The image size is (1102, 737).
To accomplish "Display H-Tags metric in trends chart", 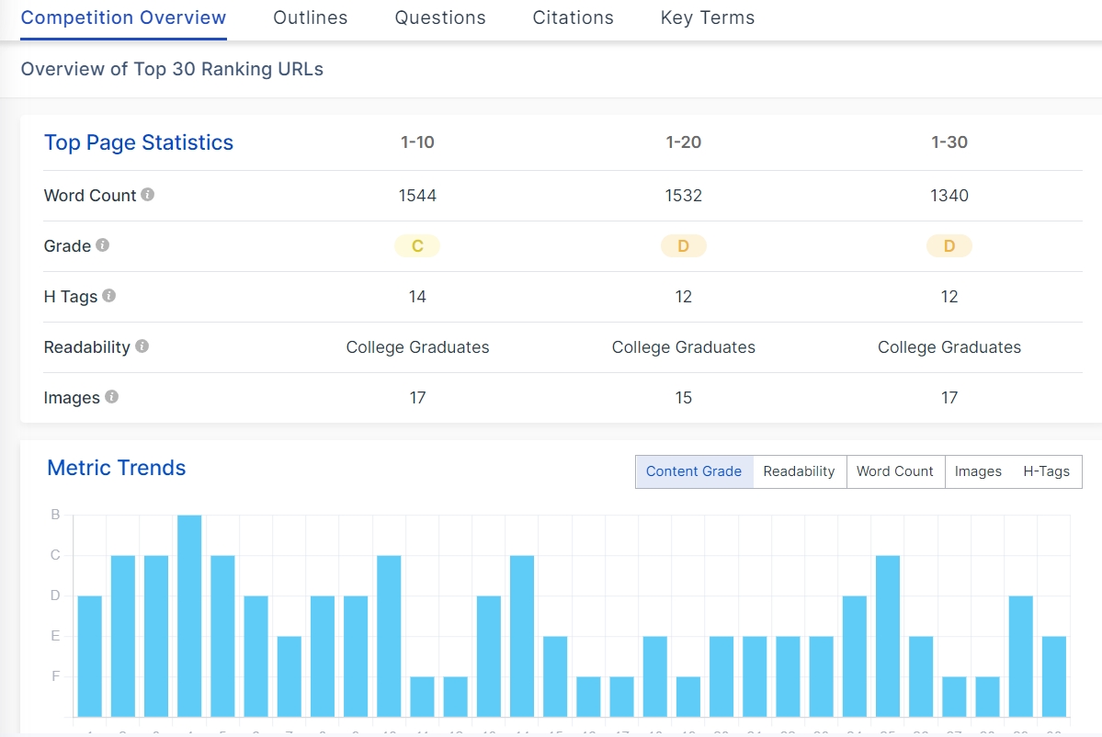I will pos(1046,471).
